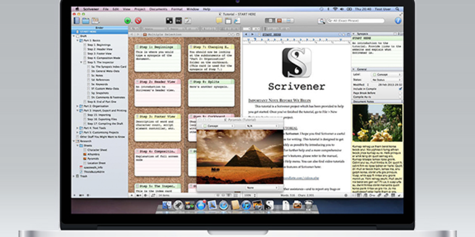Open the Documents menu
The width and height of the screenshot is (475, 237).
pos(159,8)
